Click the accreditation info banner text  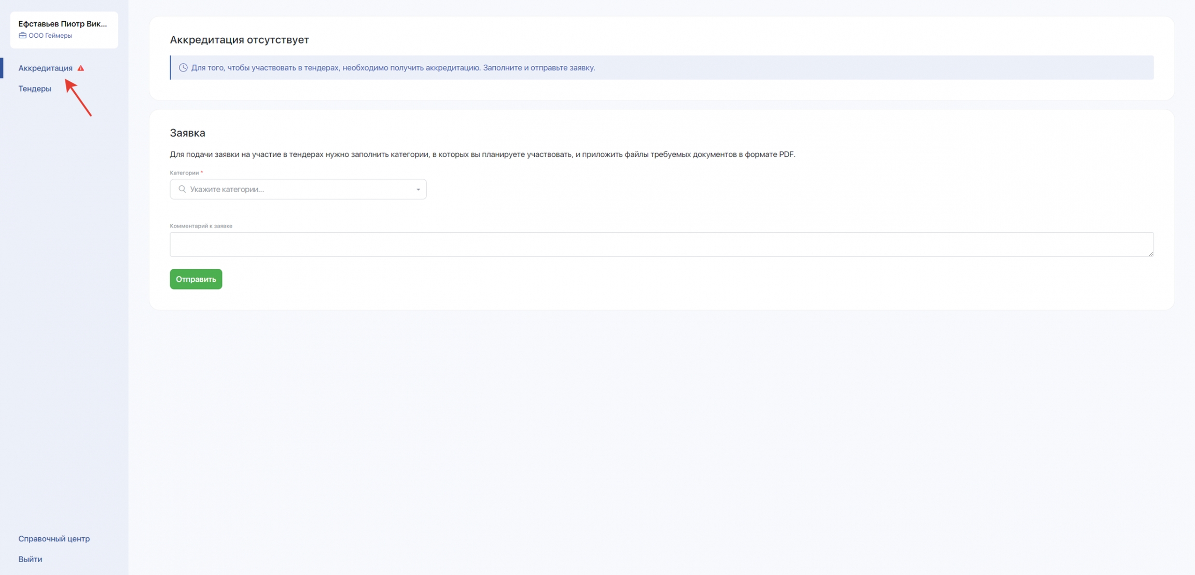click(x=393, y=68)
